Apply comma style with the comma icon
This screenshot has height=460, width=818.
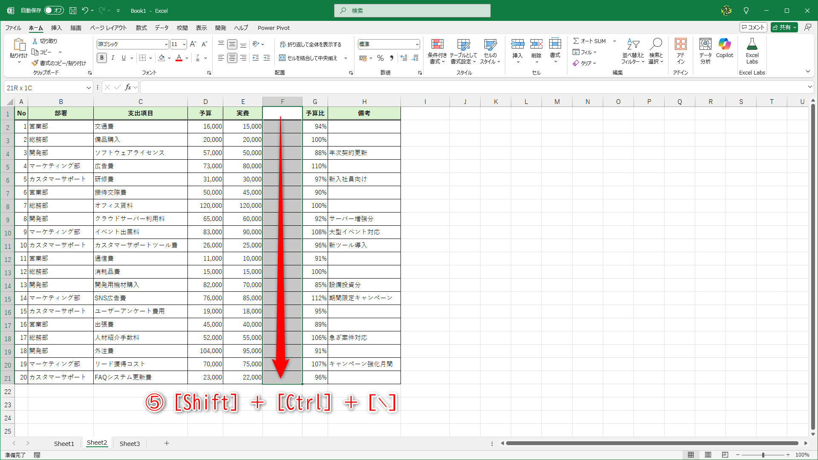pos(392,58)
